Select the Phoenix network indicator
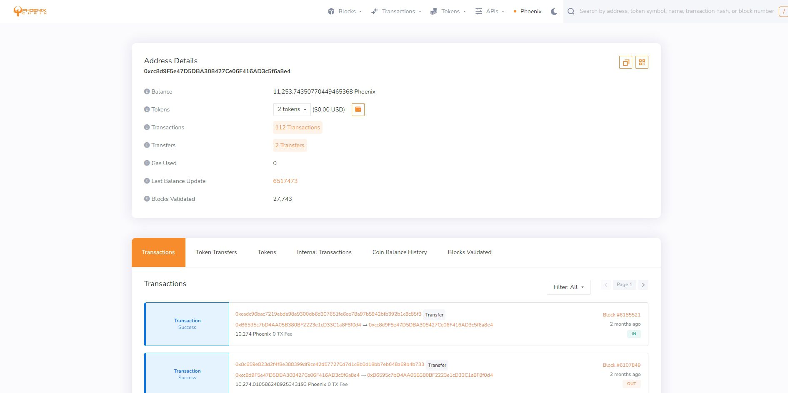The height and width of the screenshot is (393, 788). (x=528, y=12)
